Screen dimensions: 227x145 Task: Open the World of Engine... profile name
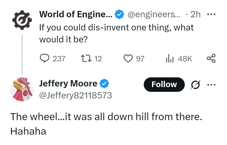click(76, 14)
